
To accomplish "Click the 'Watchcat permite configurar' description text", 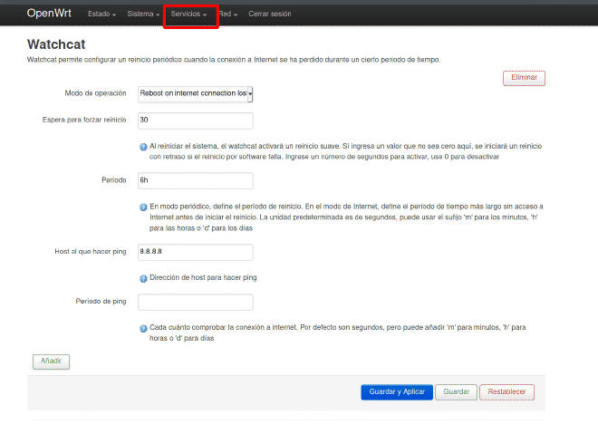I will (234, 60).
